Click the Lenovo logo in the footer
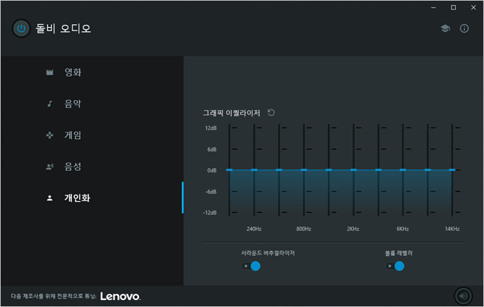The width and height of the screenshot is (484, 307). (x=120, y=296)
